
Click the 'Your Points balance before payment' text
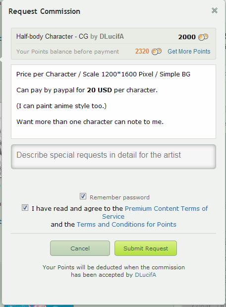click(67, 52)
